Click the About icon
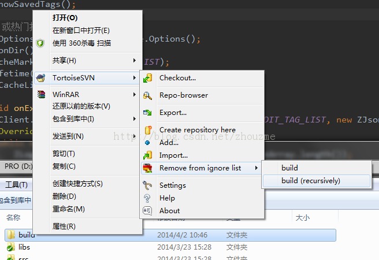 (147, 211)
